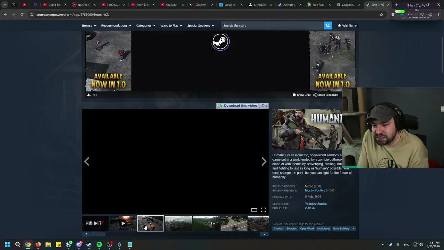Click the Download this video button
444x250 pixels.
pyautogui.click(x=239, y=106)
